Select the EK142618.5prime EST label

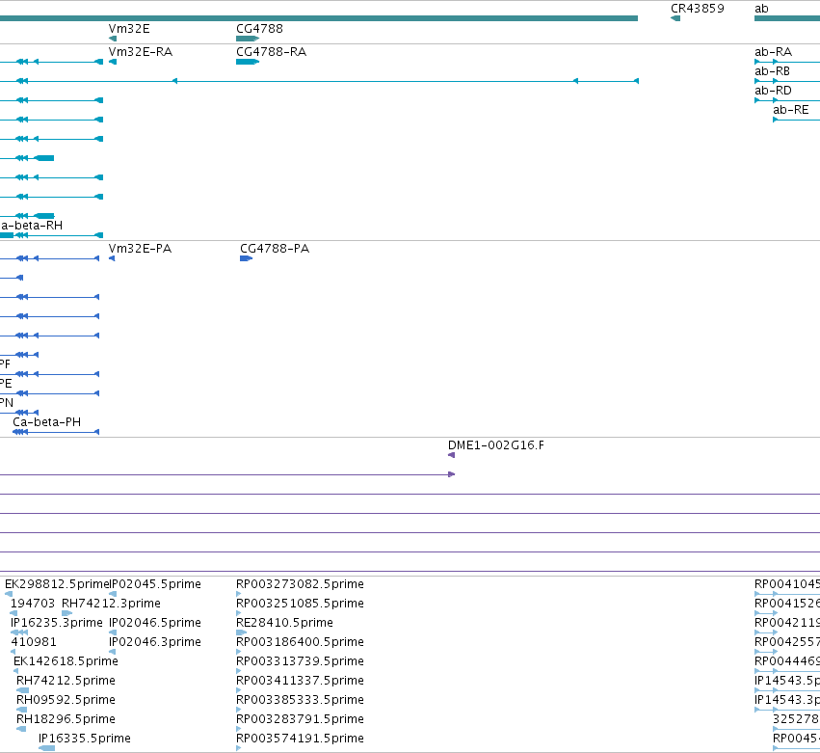pyautogui.click(x=66, y=661)
